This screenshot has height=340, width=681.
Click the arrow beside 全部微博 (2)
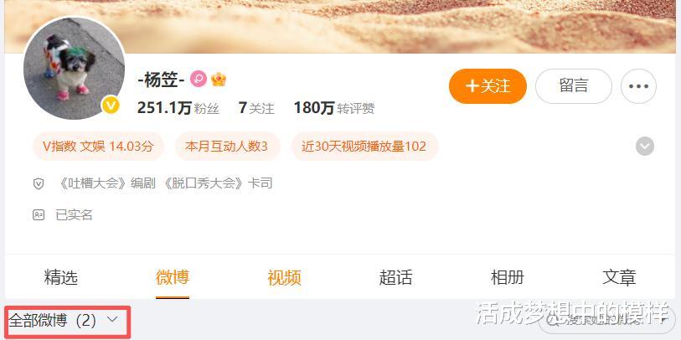pyautogui.click(x=112, y=319)
